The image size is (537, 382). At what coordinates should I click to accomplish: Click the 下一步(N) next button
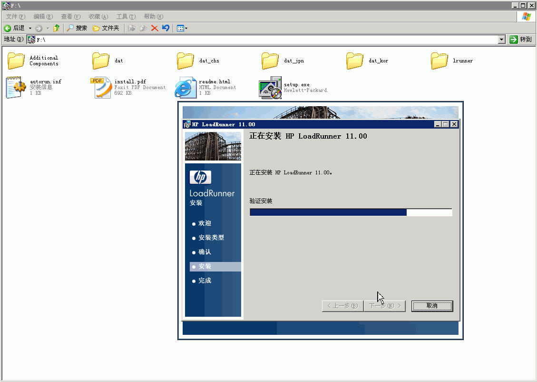[385, 306]
